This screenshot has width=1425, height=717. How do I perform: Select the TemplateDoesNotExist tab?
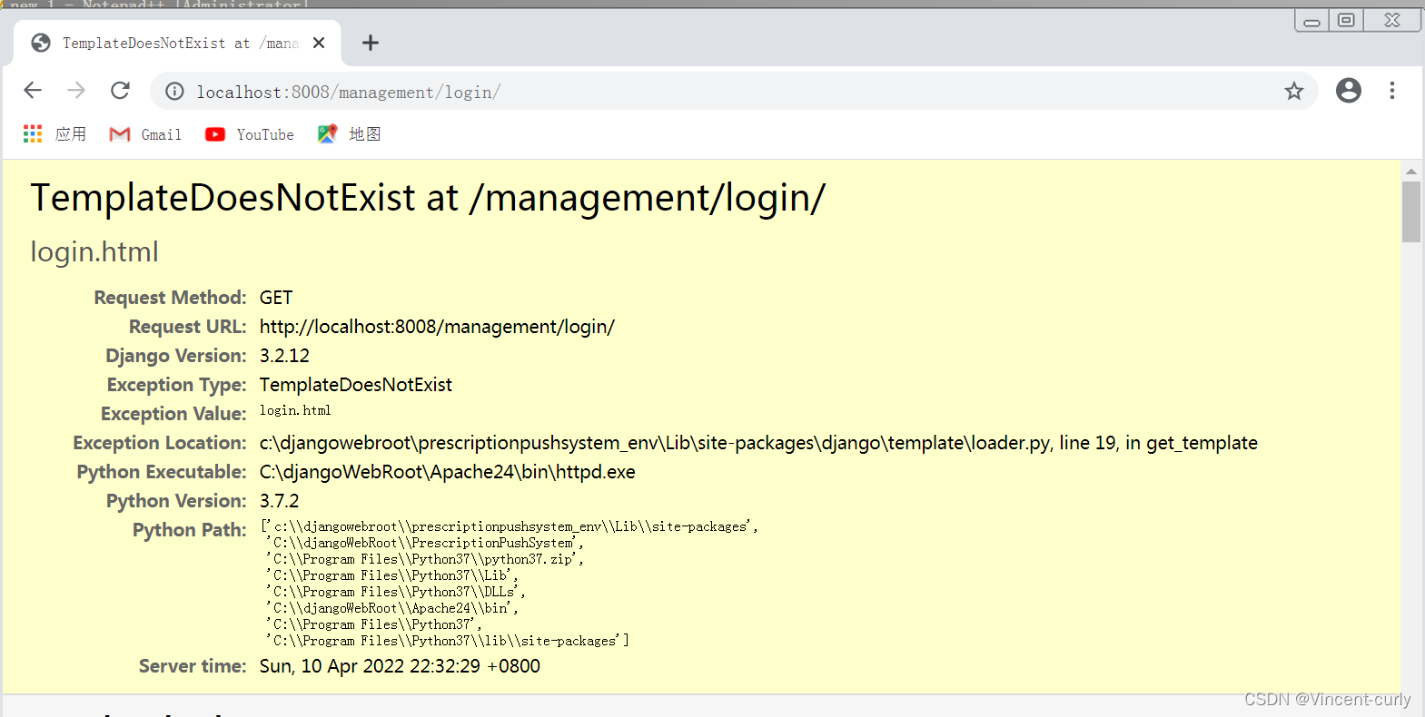click(x=163, y=43)
